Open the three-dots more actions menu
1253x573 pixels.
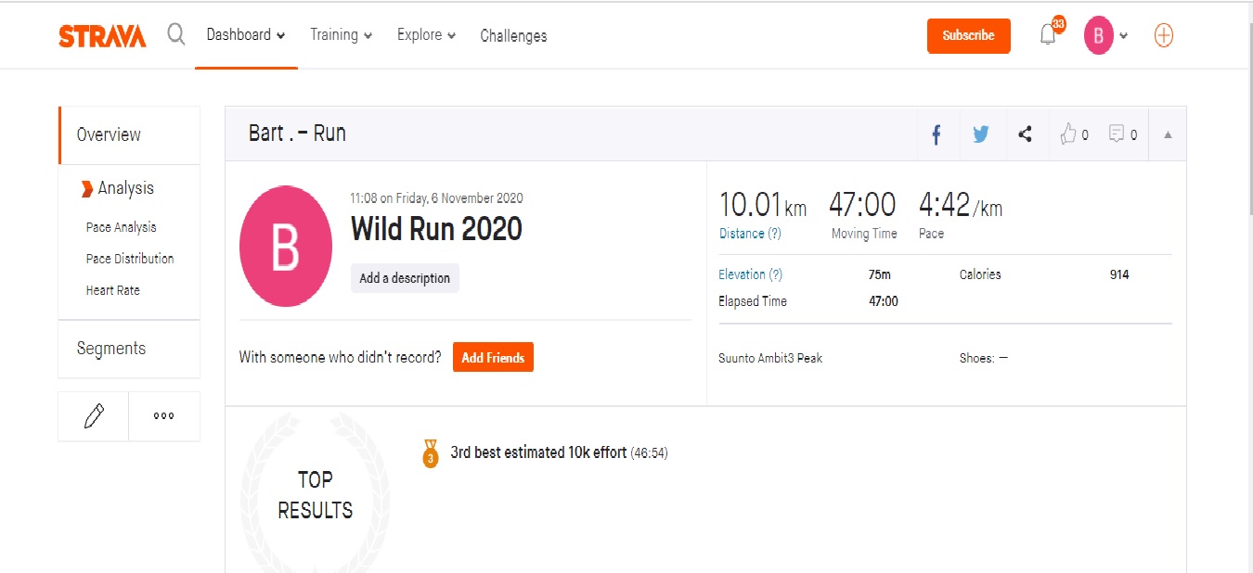(x=164, y=416)
